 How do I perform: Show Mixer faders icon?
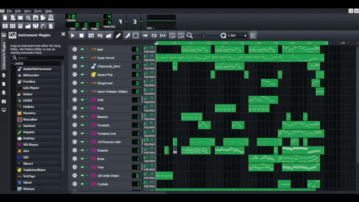(36, 26)
